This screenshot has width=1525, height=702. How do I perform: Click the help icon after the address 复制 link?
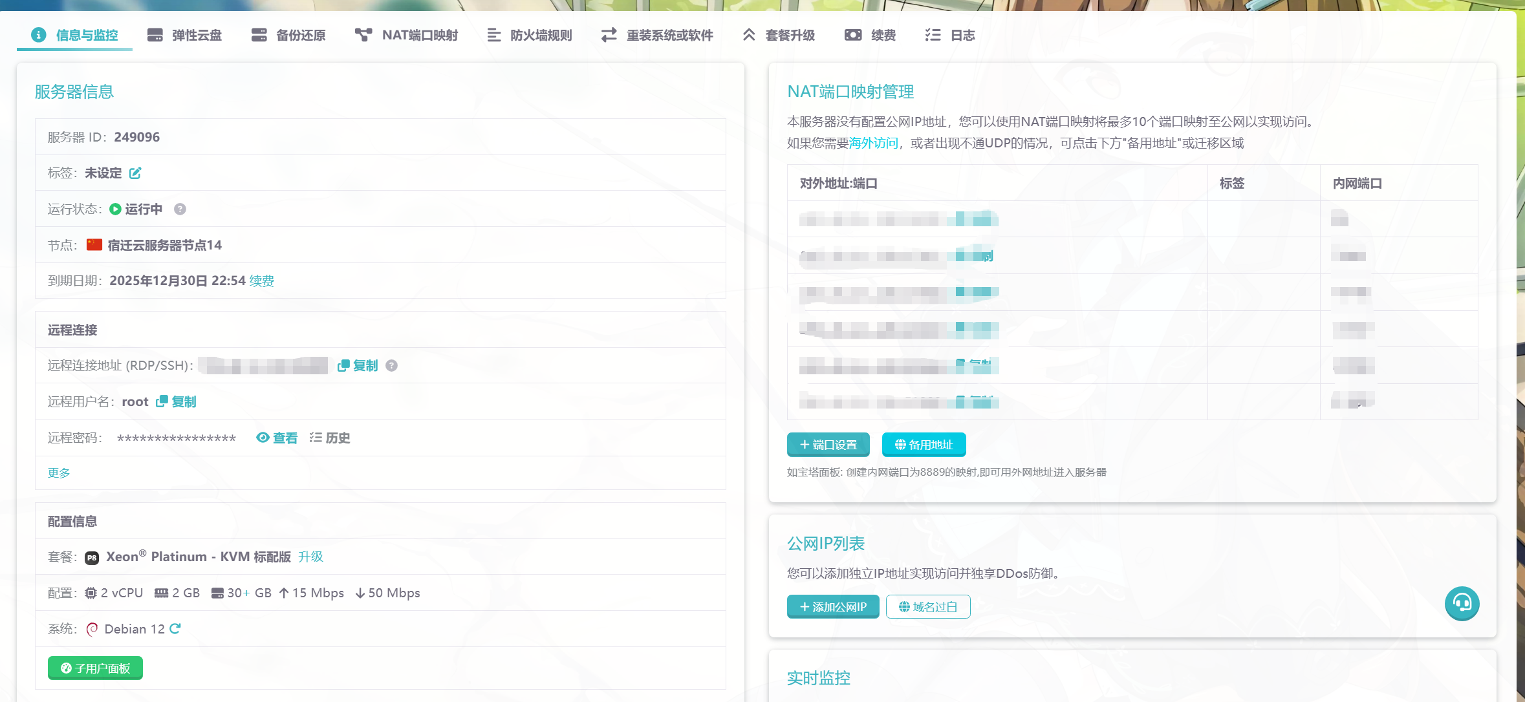pyautogui.click(x=391, y=366)
